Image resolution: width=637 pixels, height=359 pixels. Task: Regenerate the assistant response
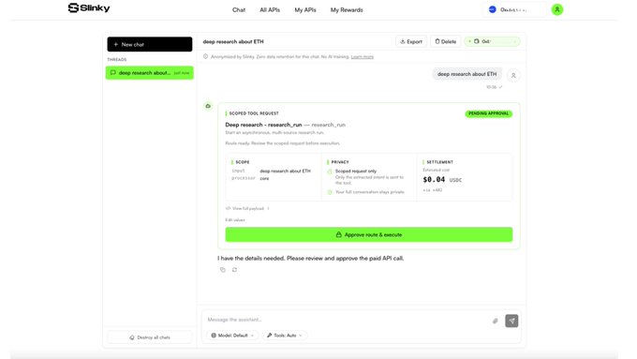tap(234, 270)
